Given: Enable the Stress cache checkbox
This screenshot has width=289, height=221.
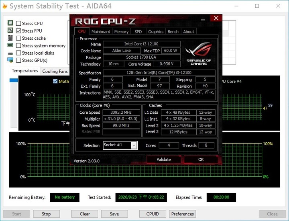Looking at the screenshot, I should (18, 38).
